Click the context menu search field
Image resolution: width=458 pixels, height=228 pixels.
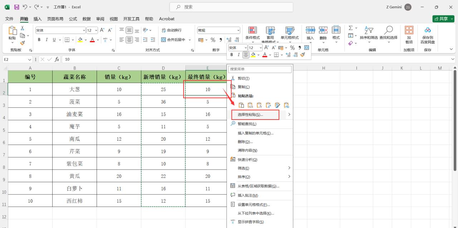[260, 69]
